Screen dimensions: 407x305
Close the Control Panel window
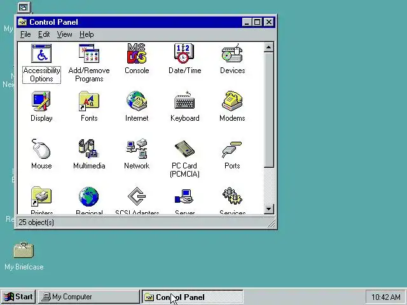point(269,22)
